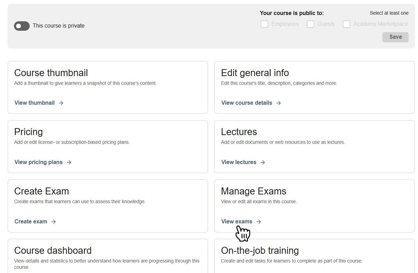Select the On-the-job training card heading
The height and width of the screenshot is (273, 418).
(x=260, y=251)
